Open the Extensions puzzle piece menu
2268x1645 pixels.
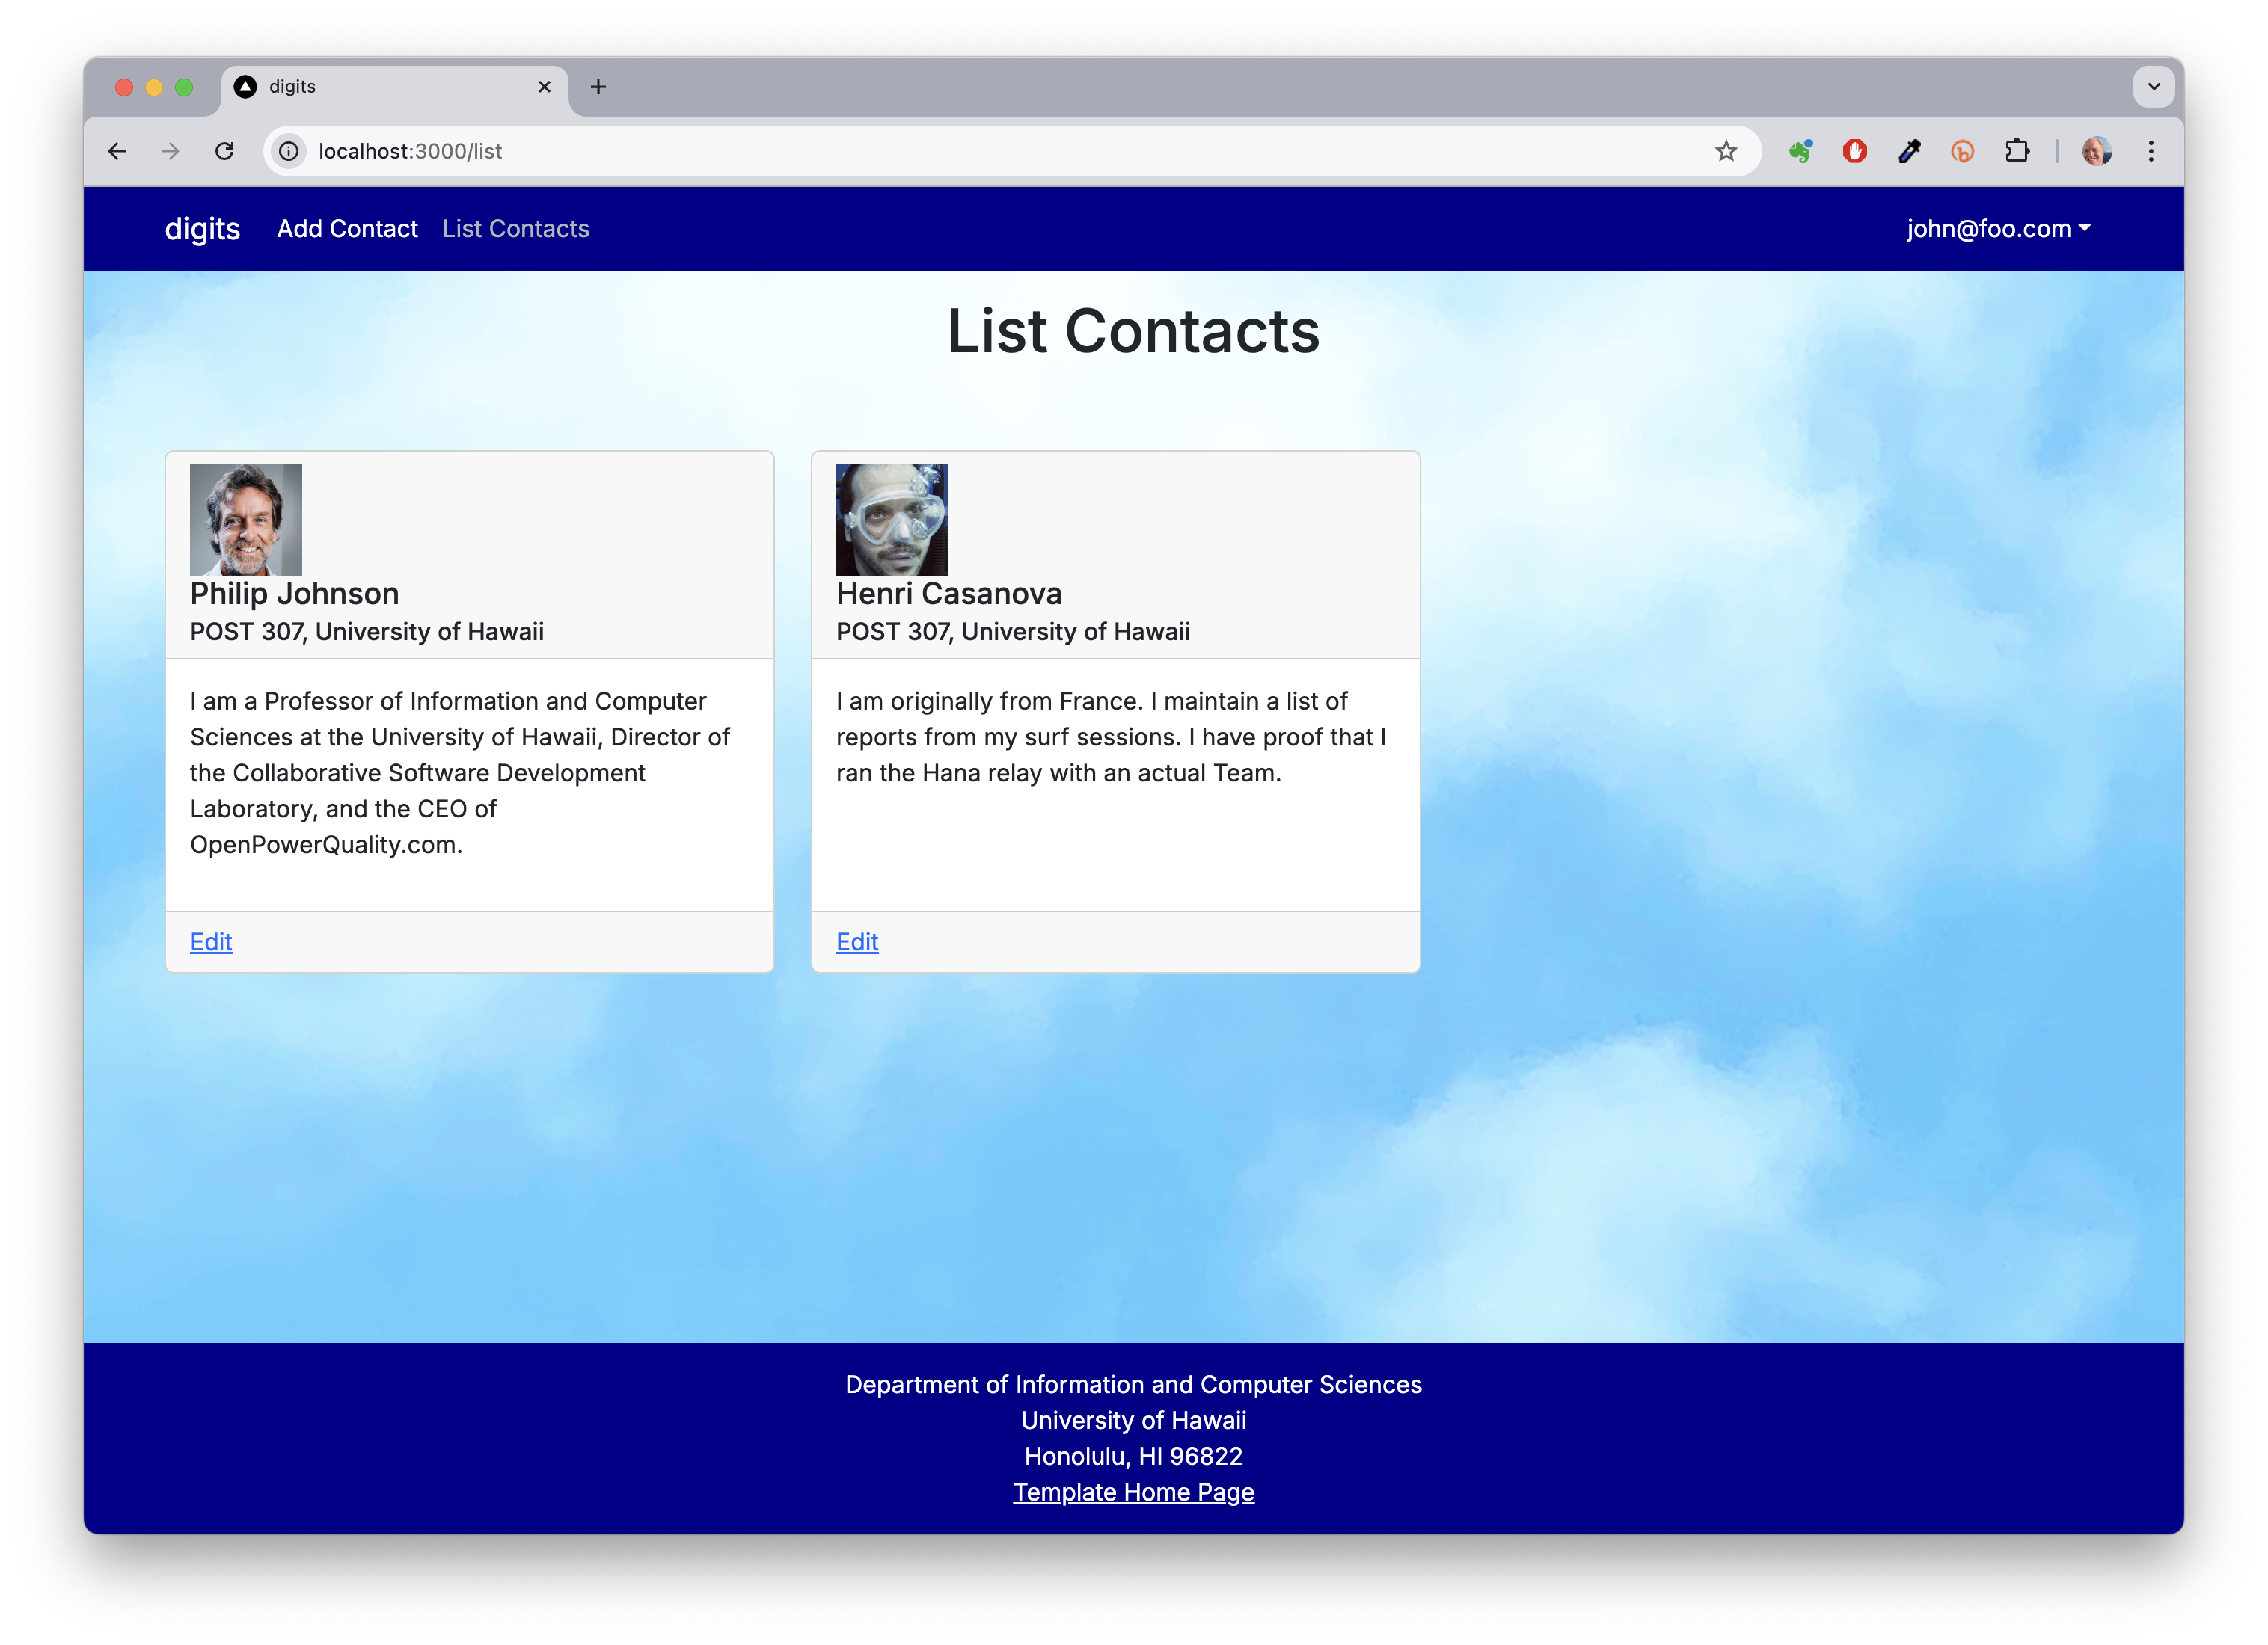point(2017,151)
